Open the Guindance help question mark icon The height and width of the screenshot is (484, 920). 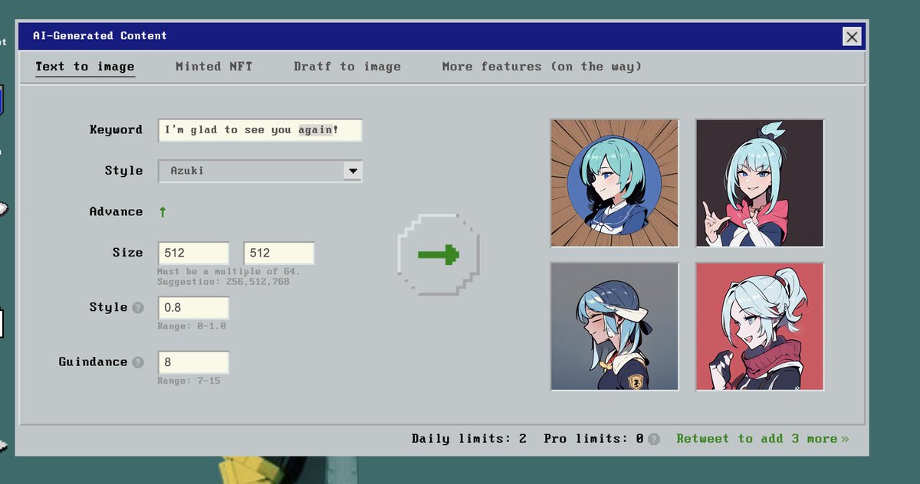point(138,362)
